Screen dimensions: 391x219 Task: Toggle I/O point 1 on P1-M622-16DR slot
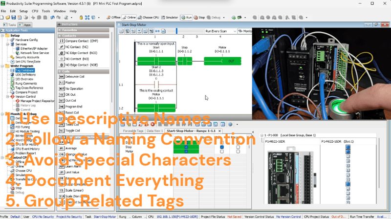[348, 147]
